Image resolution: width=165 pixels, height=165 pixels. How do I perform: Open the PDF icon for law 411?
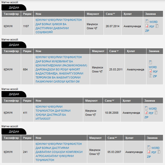coord(146,112)
